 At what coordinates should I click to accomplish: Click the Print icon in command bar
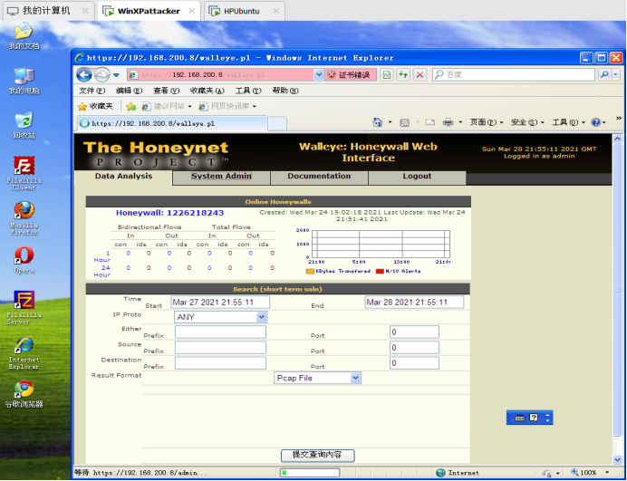click(448, 122)
